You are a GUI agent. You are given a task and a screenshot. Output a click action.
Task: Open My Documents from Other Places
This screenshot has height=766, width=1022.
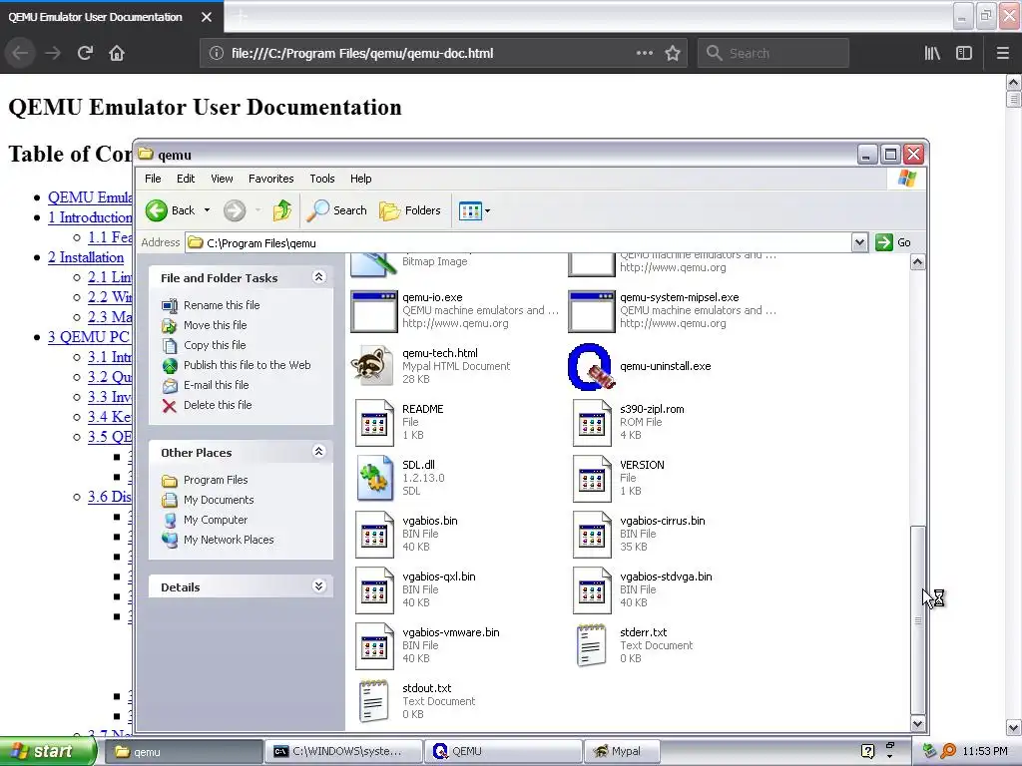pos(219,501)
